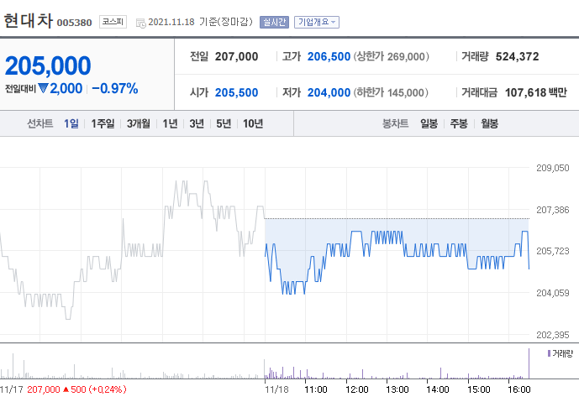Select the 1일 line chart tab
The height and width of the screenshot is (402, 579).
(x=71, y=123)
